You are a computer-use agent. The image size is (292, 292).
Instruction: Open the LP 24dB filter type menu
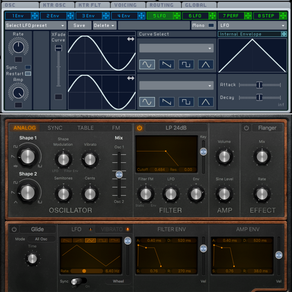point(176,128)
